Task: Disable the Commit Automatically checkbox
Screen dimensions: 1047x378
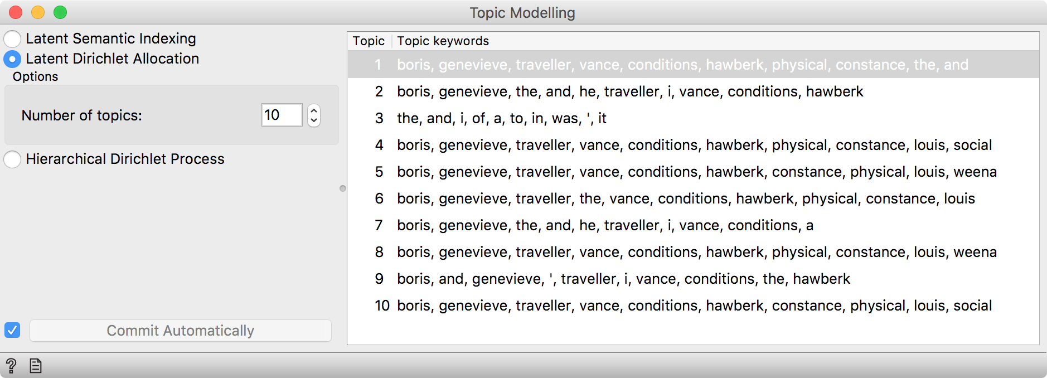Action: [x=12, y=331]
